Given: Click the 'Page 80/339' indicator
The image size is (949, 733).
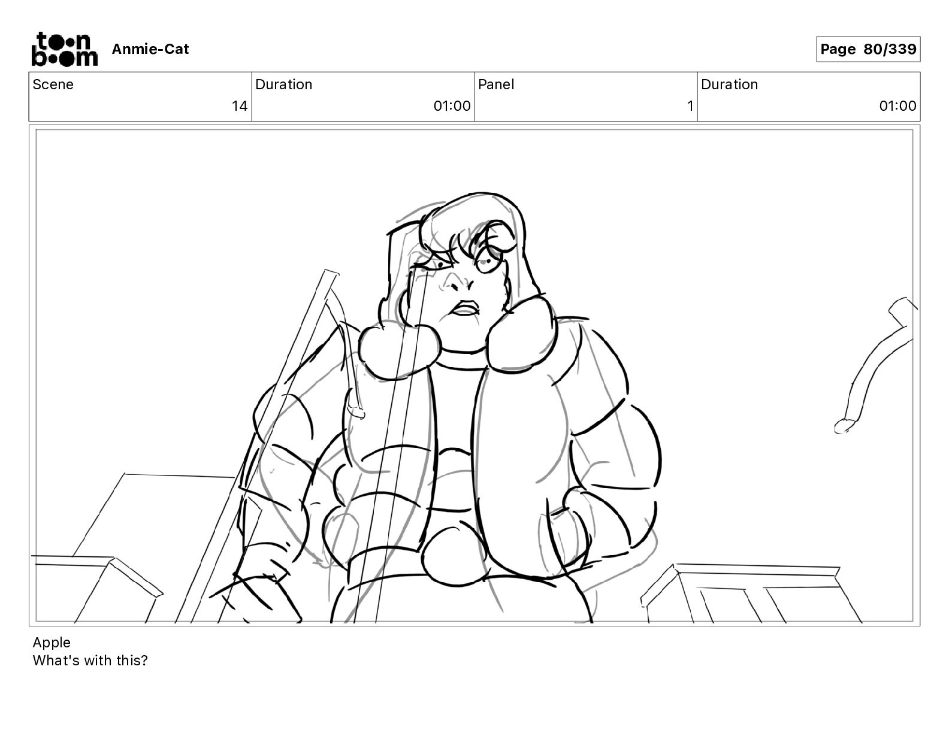Looking at the screenshot, I should click(x=868, y=49).
